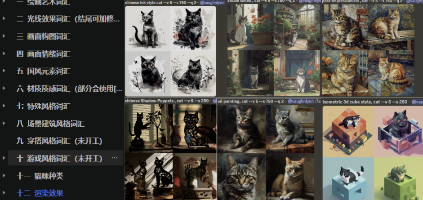Open the 二 光线效果词汇 page
Screen dimensions: 423x200
tap(68, 19)
